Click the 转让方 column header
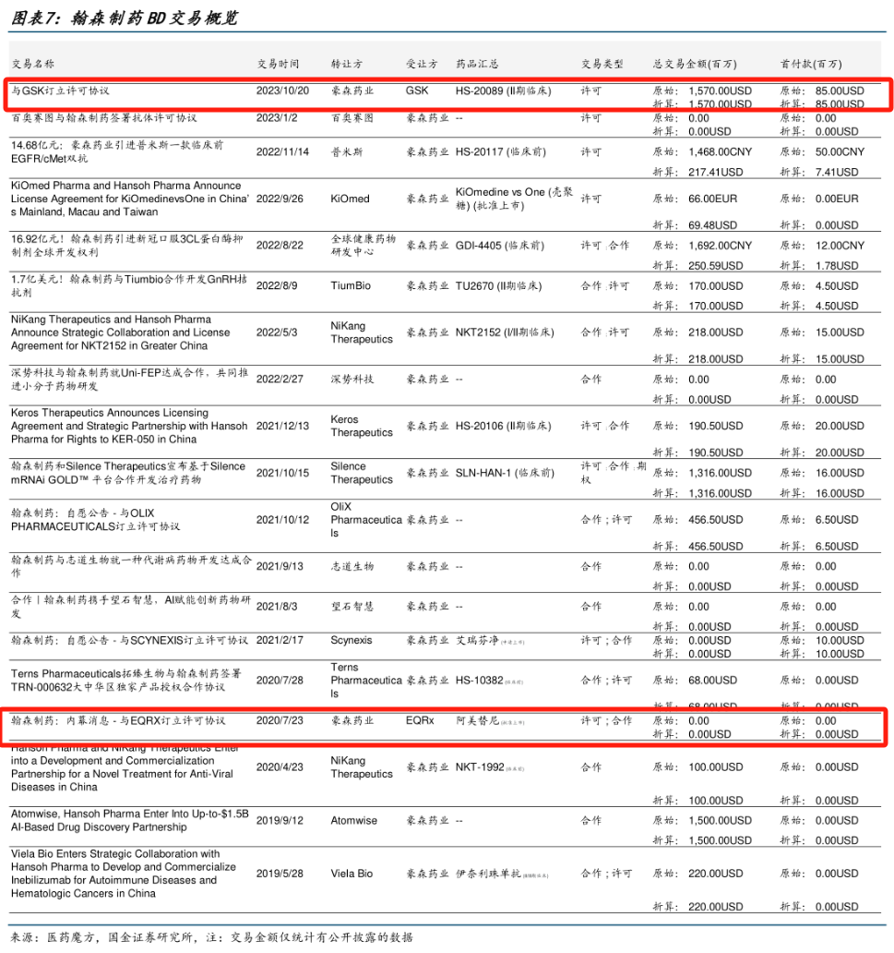The width and height of the screenshot is (894, 953). pyautogui.click(x=347, y=64)
